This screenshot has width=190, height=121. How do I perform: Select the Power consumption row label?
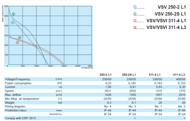(18, 83)
